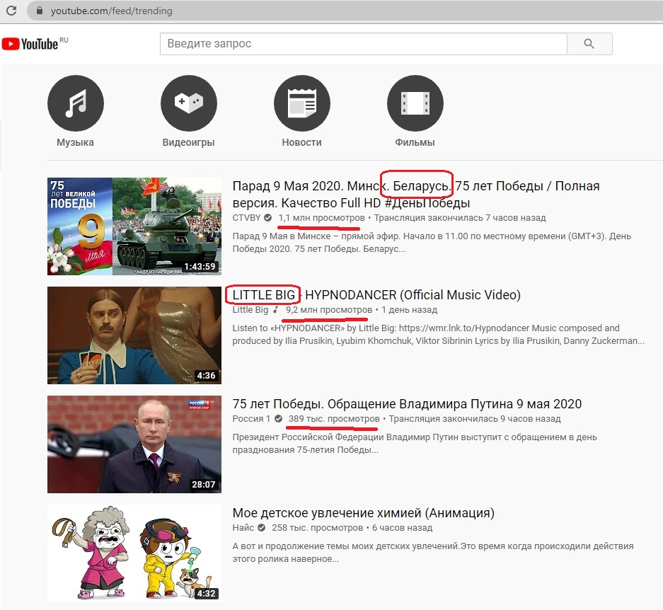Click the 1:43:59 duration badge
The width and height of the screenshot is (663, 610).
200,267
